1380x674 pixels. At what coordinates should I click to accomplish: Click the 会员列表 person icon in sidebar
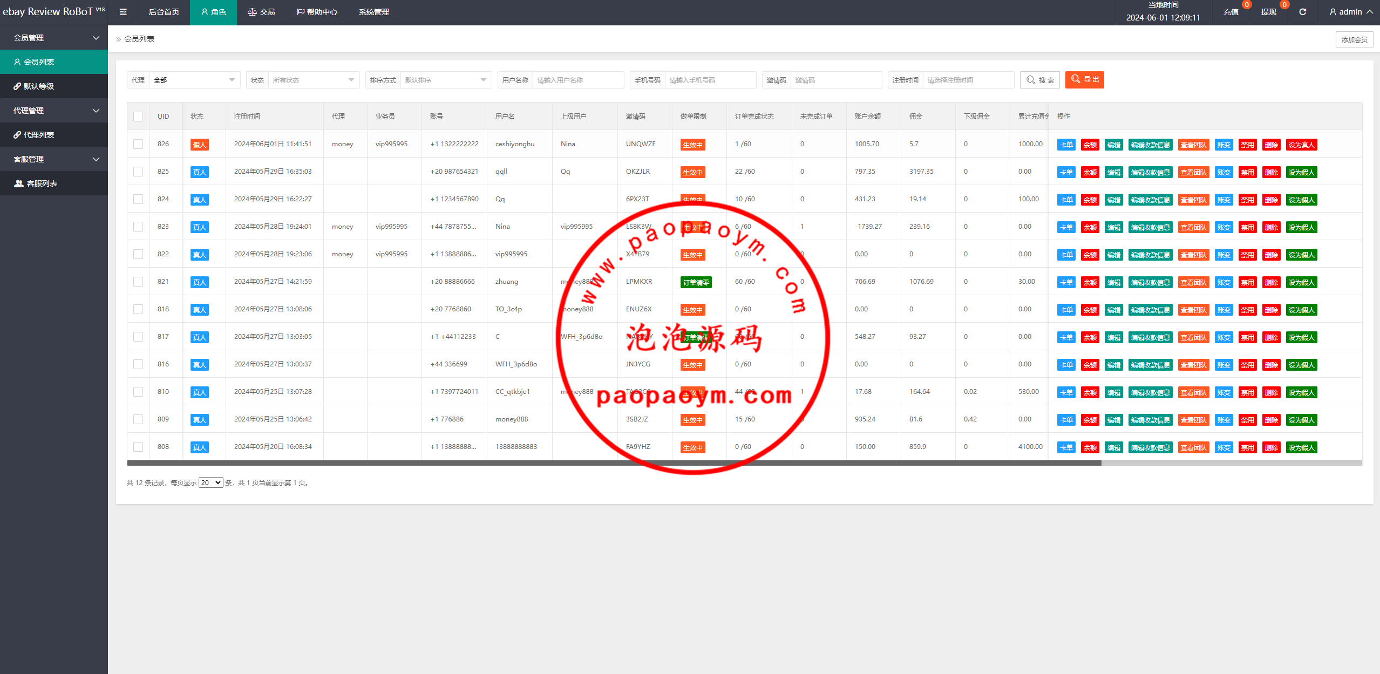click(17, 62)
